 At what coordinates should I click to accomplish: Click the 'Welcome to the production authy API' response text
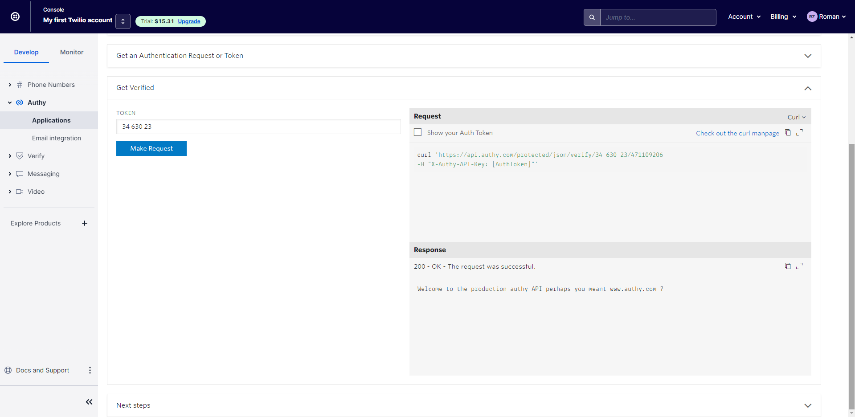tap(540, 289)
